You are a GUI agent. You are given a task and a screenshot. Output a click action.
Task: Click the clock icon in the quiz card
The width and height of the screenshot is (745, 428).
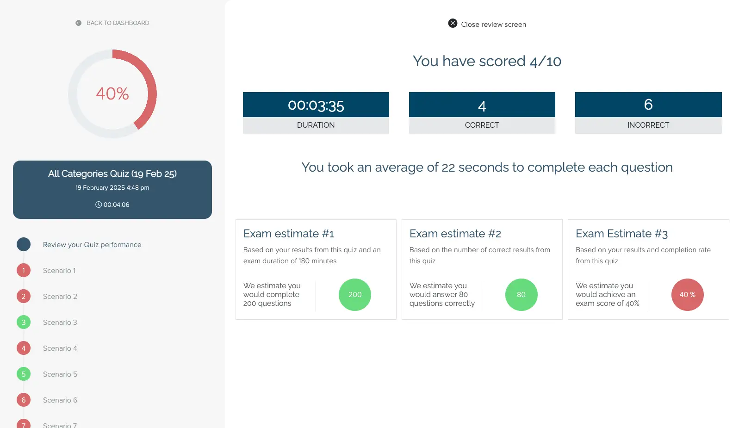[99, 205]
